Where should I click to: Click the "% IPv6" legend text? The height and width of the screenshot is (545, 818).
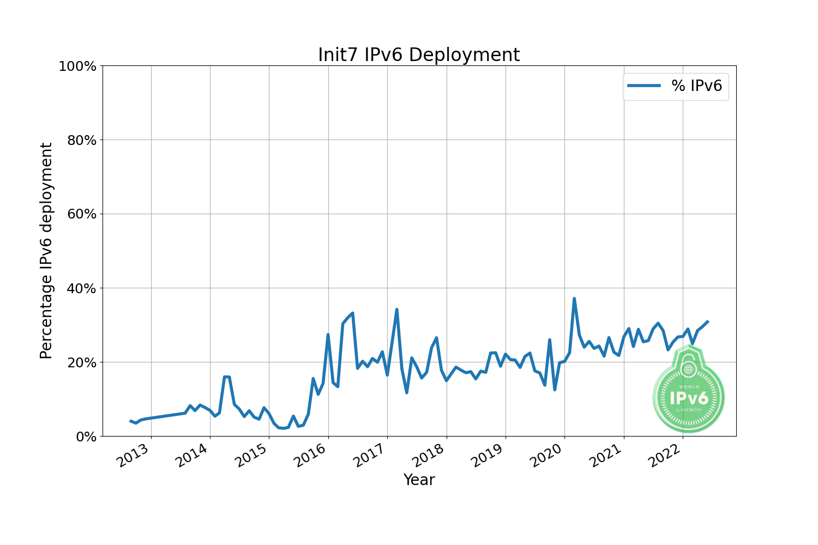tap(696, 86)
